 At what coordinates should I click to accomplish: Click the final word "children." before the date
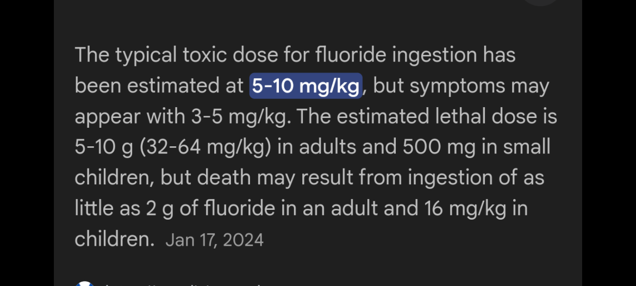115,239
